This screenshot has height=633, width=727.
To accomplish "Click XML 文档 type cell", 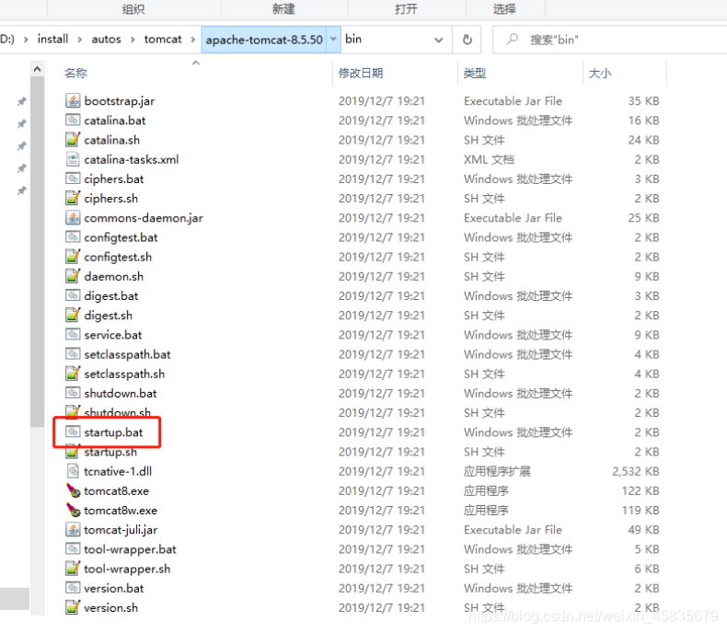I will (x=490, y=159).
